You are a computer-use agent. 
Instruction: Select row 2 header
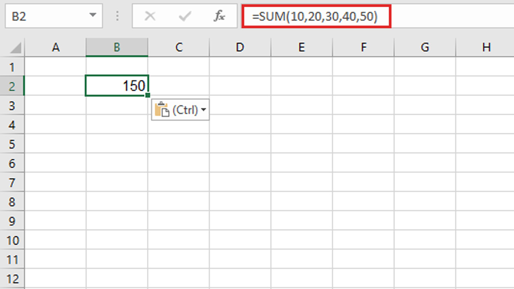(12, 86)
